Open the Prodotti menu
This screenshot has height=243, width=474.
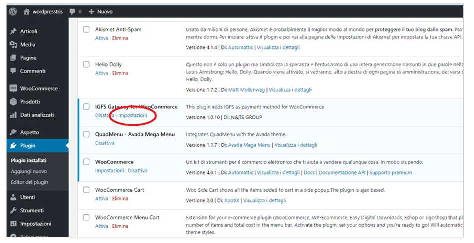tap(30, 102)
